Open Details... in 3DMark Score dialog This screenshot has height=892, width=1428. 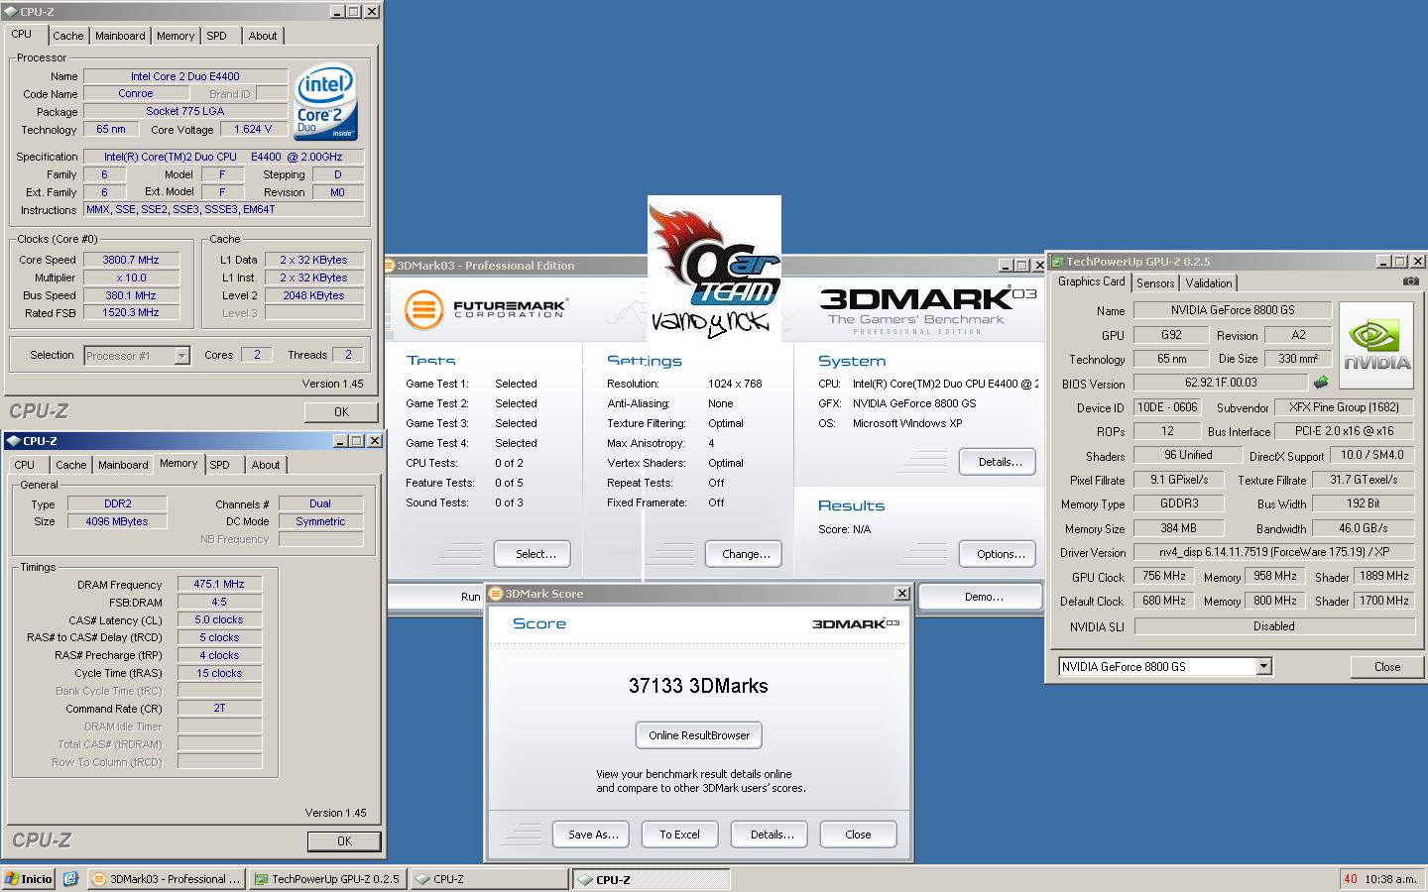772,835
